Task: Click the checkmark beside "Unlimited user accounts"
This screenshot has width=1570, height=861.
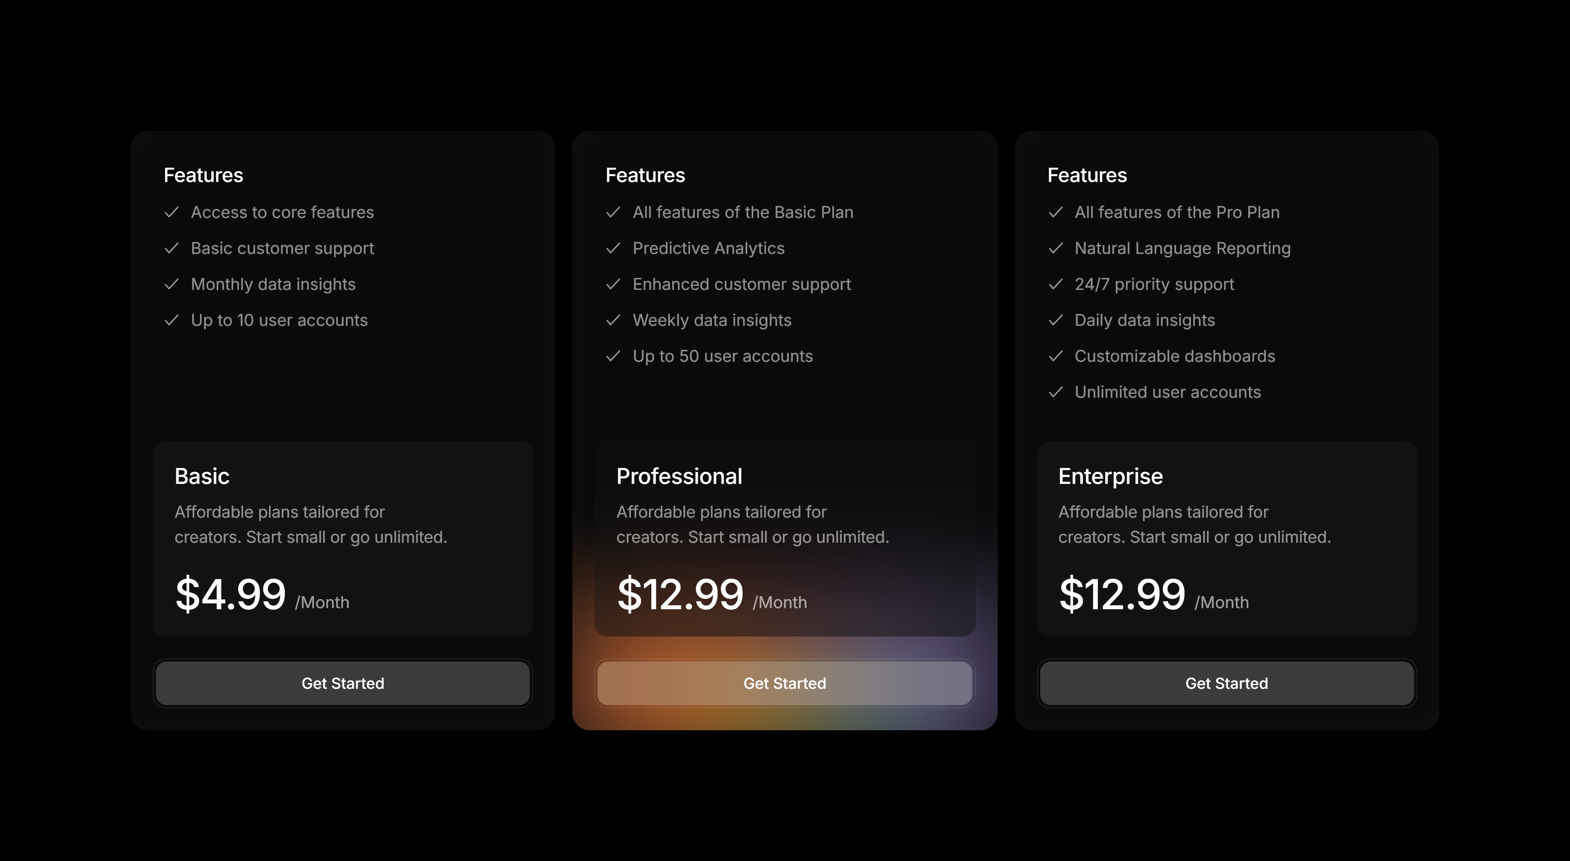Action: pyautogui.click(x=1056, y=392)
